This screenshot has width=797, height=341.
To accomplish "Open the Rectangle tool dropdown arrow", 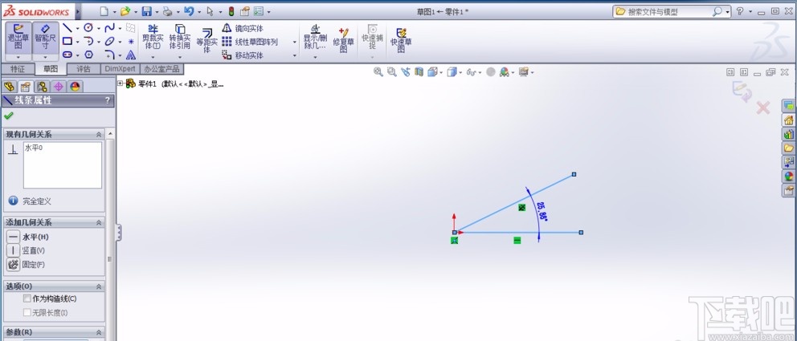I will (77, 42).
